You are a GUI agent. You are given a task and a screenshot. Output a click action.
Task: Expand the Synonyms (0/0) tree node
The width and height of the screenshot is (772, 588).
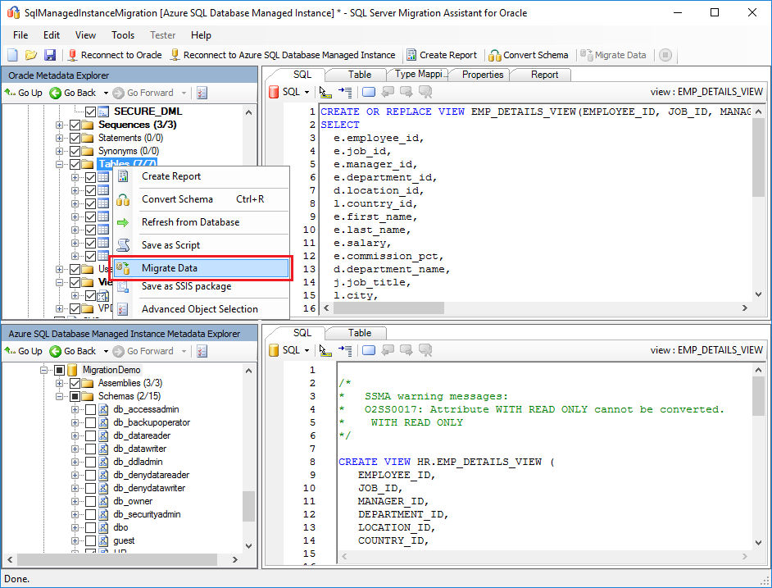(x=59, y=151)
